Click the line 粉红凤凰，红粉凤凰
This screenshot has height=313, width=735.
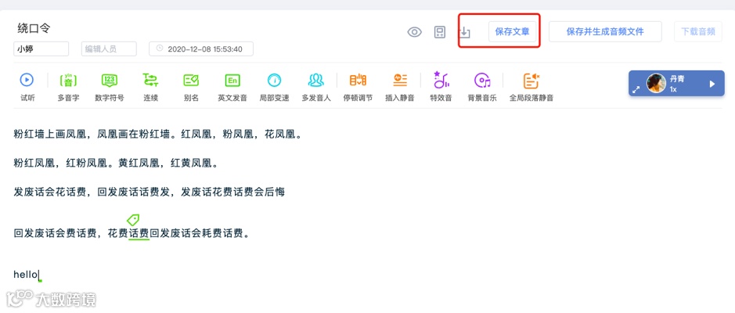point(115,163)
